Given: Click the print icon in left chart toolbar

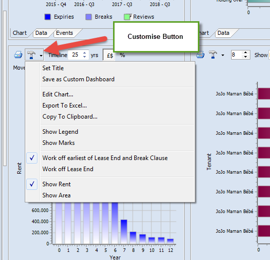Looking at the screenshot, I should [18, 55].
